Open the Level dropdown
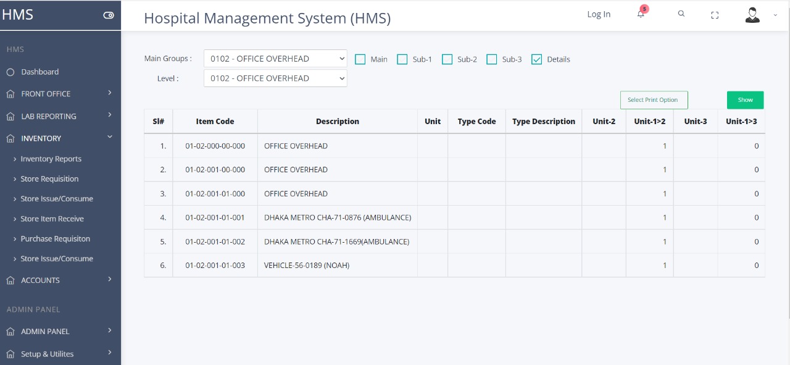This screenshot has height=365, width=790. click(x=275, y=78)
